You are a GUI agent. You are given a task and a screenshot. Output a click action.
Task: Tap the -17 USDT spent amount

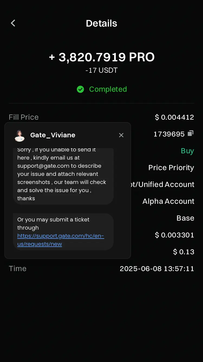(101, 70)
